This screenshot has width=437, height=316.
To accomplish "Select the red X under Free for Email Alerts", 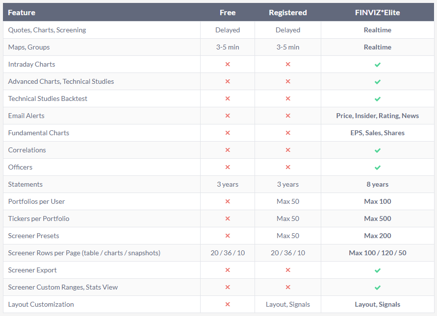I will (228, 116).
